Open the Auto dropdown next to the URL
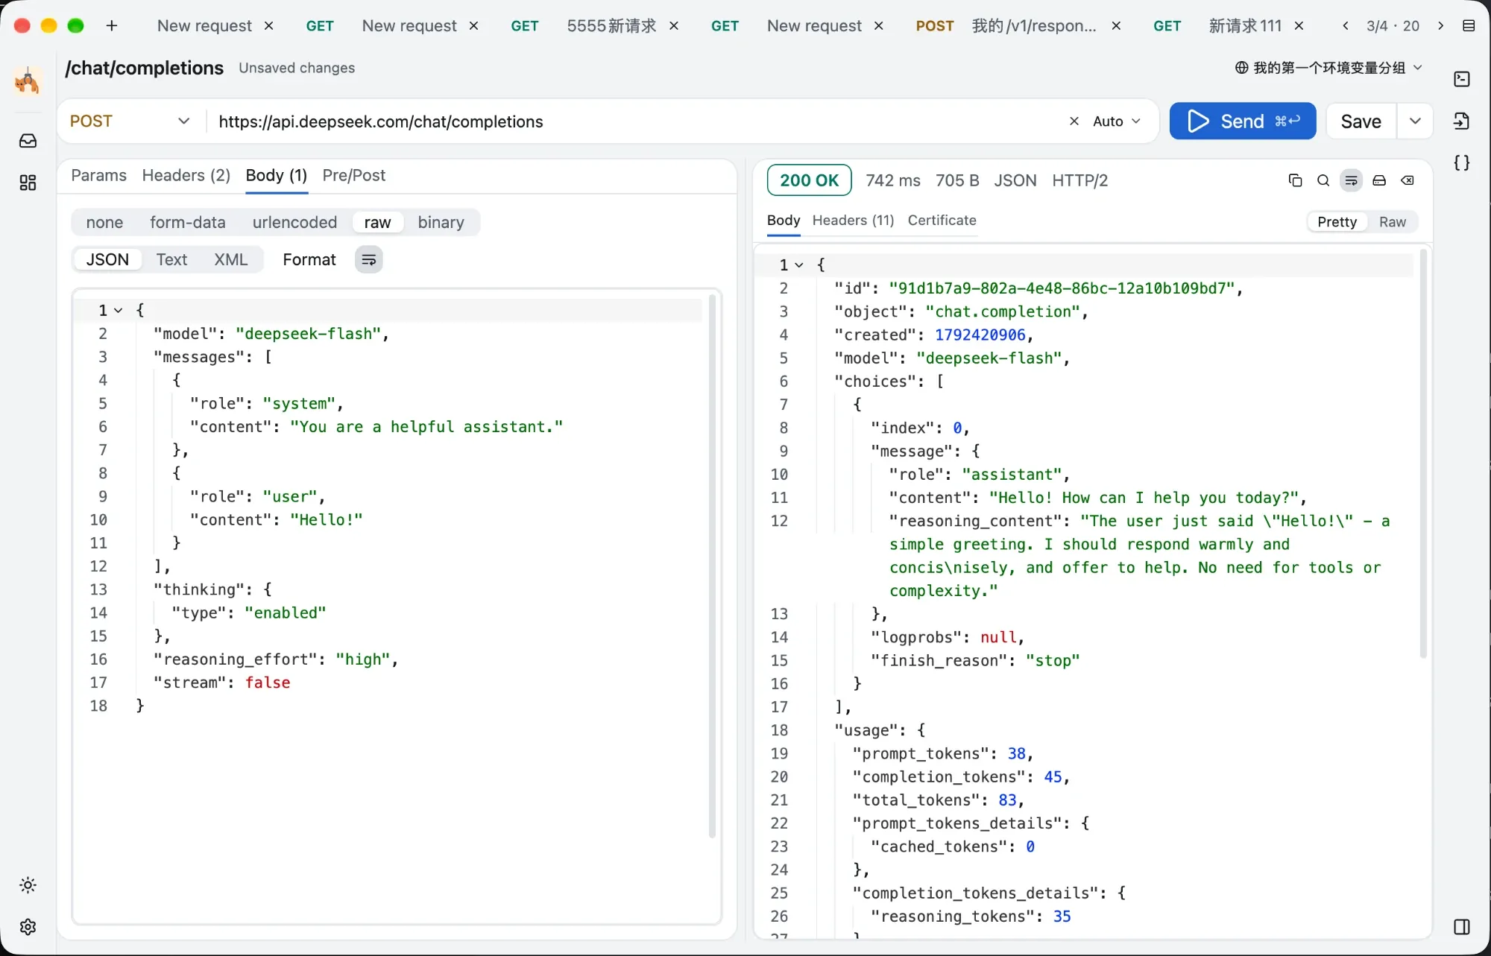 (x=1116, y=121)
